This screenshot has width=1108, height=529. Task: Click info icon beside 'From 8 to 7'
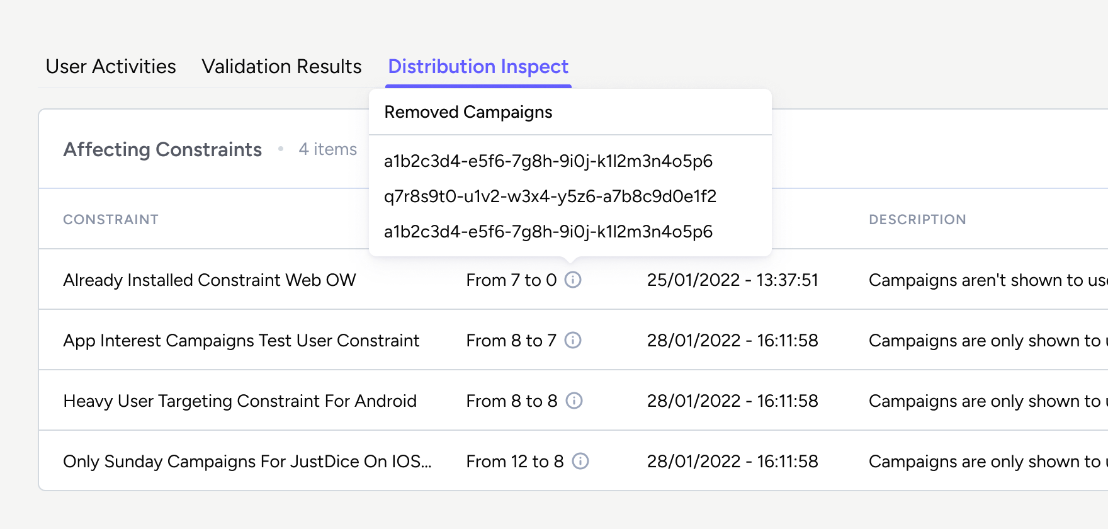click(572, 340)
